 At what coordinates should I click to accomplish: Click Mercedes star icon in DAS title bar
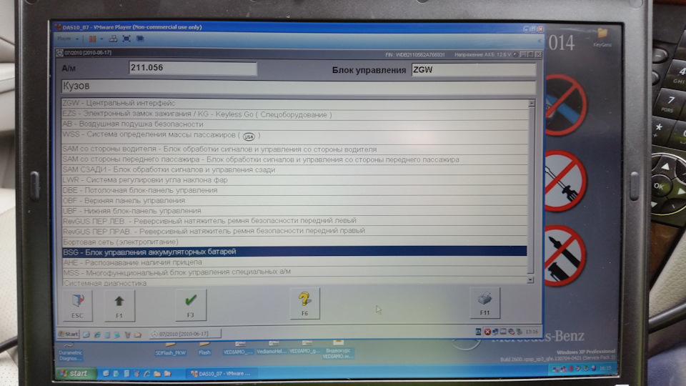(x=59, y=53)
